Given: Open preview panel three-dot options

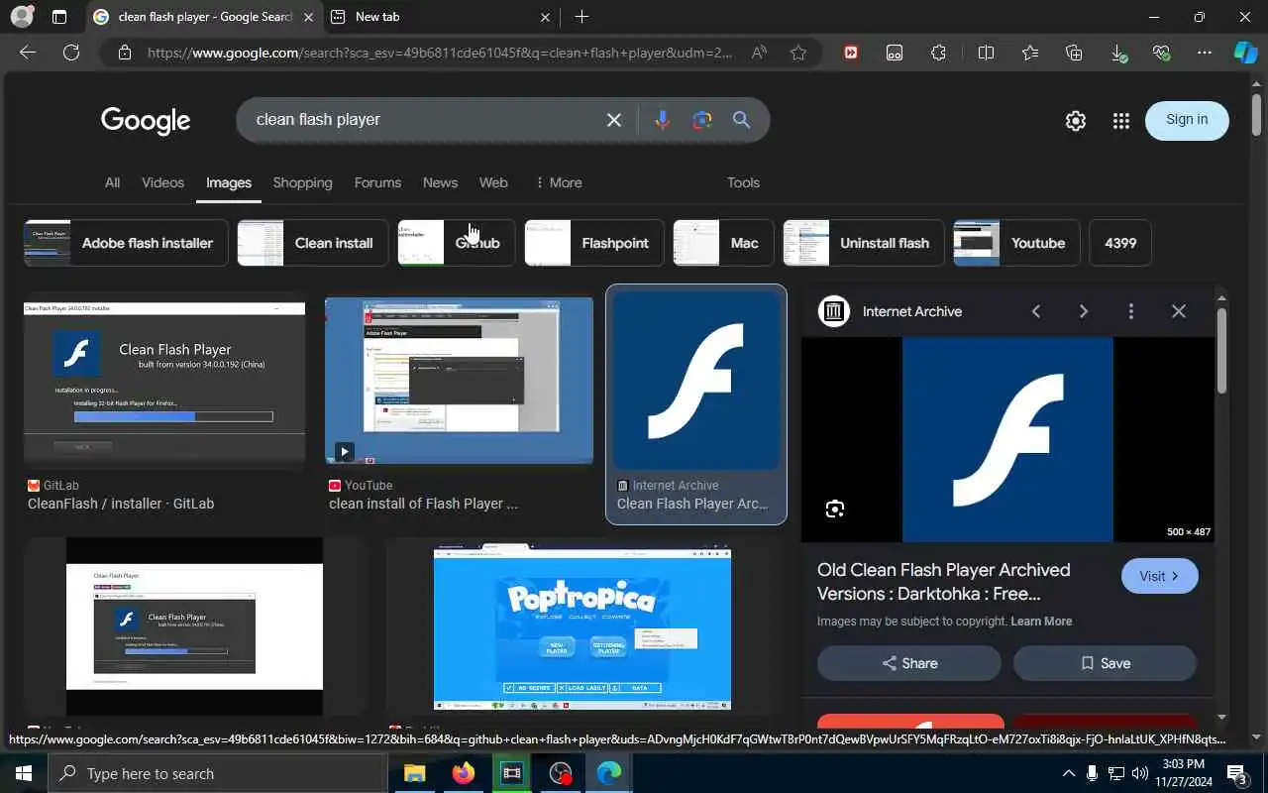Looking at the screenshot, I should (x=1131, y=311).
